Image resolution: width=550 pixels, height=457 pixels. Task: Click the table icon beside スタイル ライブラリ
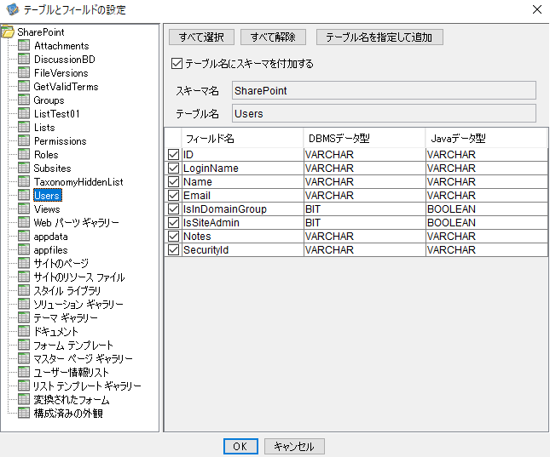(x=24, y=290)
